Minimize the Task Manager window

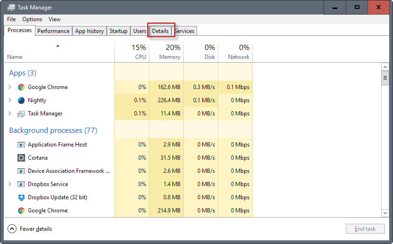[334, 8]
